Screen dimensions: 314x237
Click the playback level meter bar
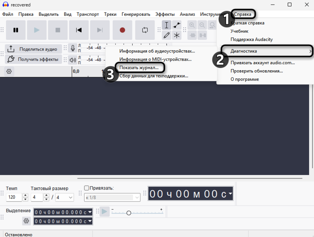(x=93, y=60)
